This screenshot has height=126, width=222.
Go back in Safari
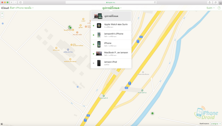click(12, 2)
